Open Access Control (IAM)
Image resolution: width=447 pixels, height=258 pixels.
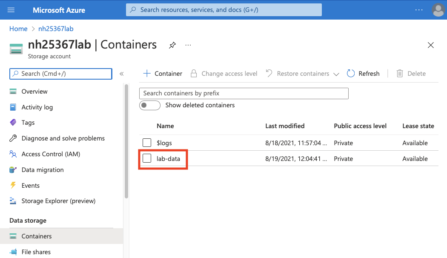coord(14,154)
